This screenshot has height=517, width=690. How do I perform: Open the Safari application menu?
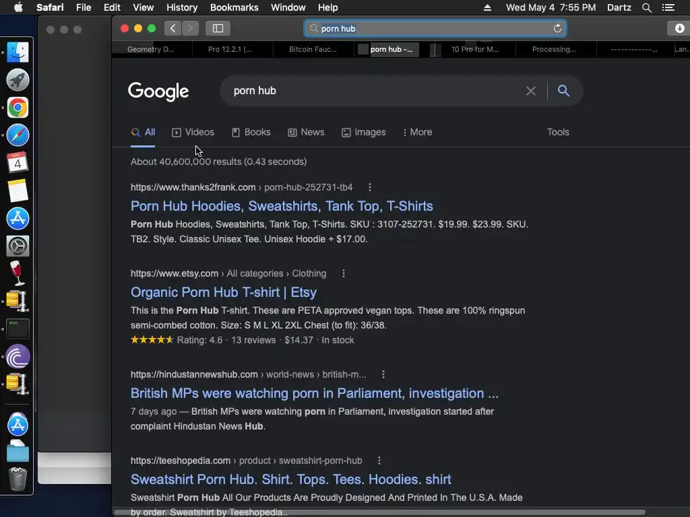(50, 7)
